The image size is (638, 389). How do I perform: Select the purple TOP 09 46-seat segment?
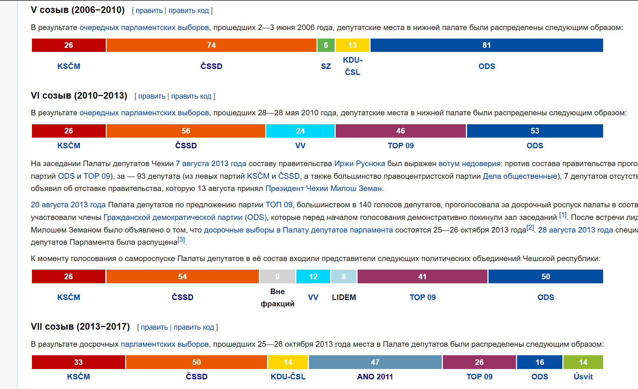click(x=401, y=131)
